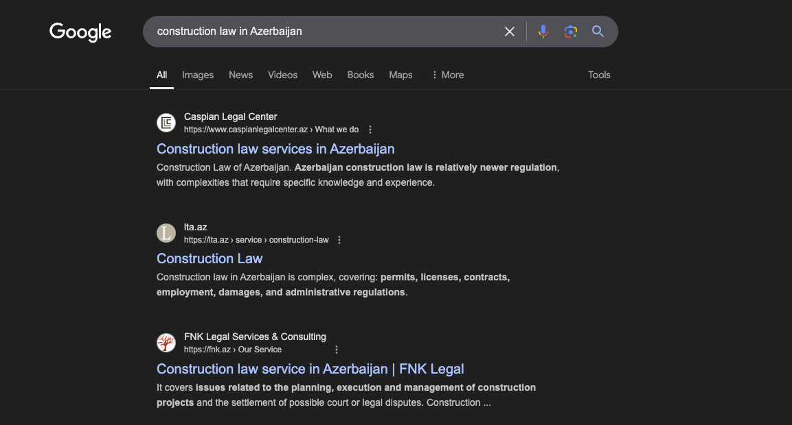Screen dimensions: 792x425
Task: Switch to the Web tab
Action: click(322, 75)
